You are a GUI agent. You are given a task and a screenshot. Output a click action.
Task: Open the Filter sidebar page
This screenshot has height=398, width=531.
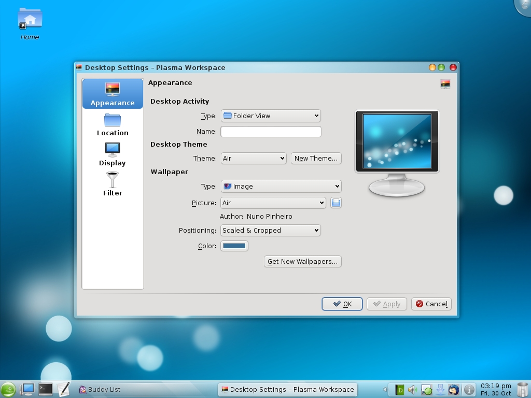tap(113, 184)
